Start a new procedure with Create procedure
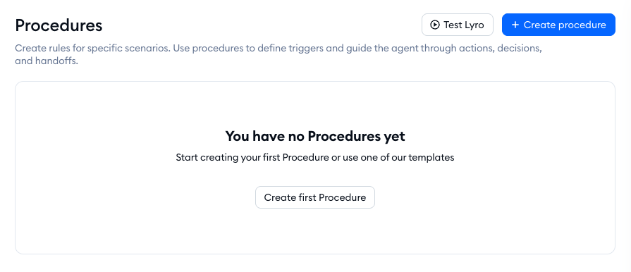Screen dimensions: 631x272 558,25
